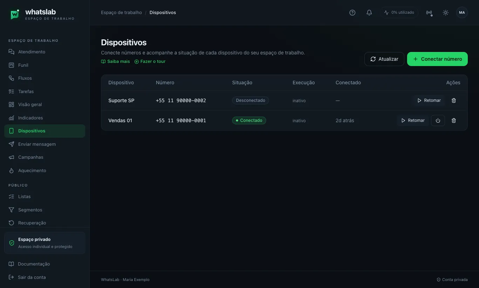Open the notifications bell icon
The width and height of the screenshot is (479, 288).
click(369, 13)
